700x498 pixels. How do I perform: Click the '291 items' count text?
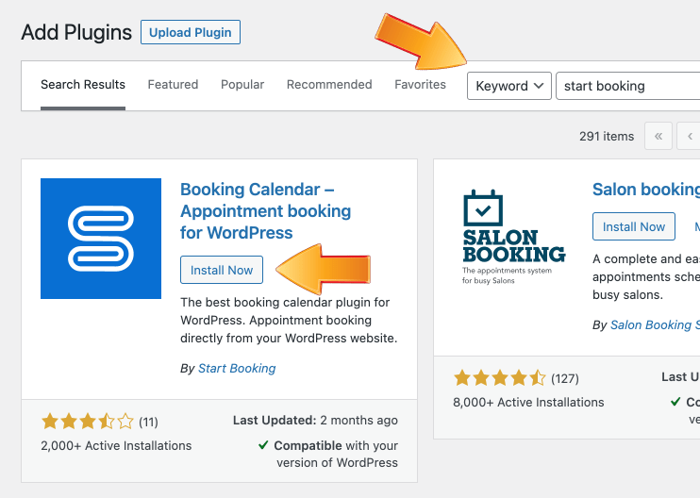click(607, 137)
